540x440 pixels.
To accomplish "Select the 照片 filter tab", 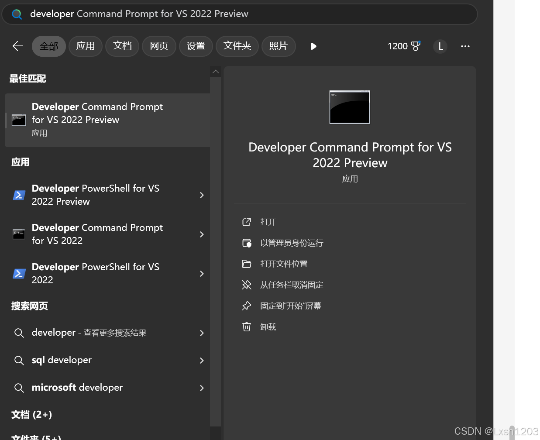I will (279, 46).
